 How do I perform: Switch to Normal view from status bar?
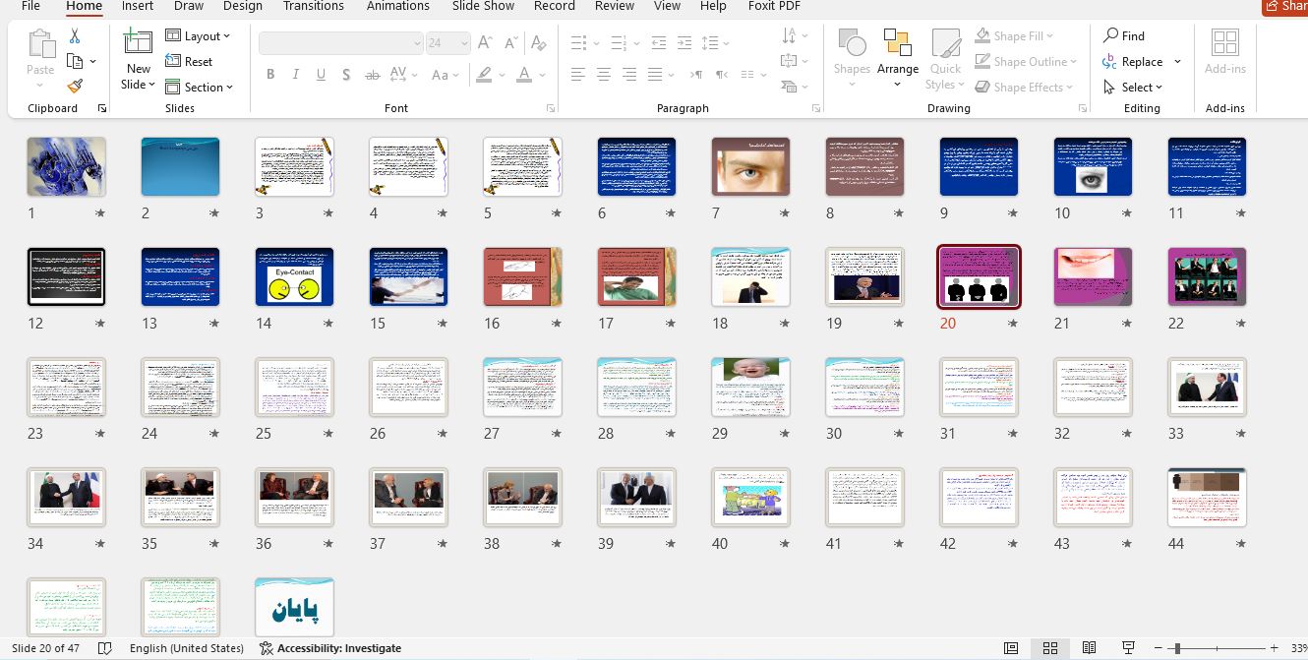pyautogui.click(x=1011, y=648)
